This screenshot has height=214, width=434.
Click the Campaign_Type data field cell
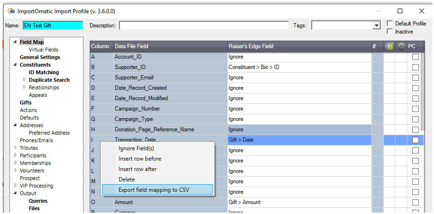tap(170, 120)
